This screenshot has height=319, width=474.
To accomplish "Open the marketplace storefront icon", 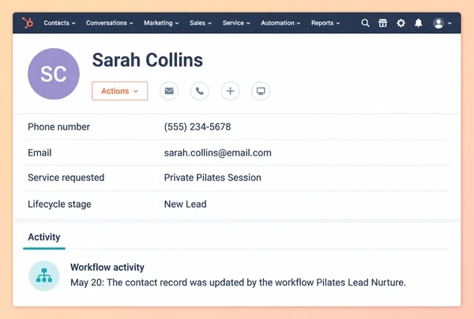I will pos(382,23).
